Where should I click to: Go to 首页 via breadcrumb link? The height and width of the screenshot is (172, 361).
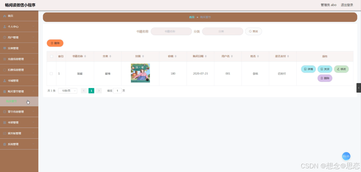pyautogui.click(x=192, y=17)
